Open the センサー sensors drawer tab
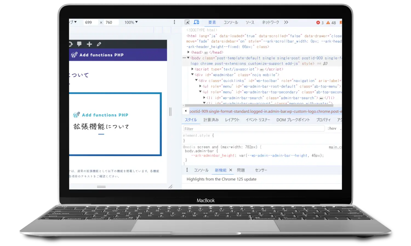Viewport: 411px width, 246px height. [261, 170]
